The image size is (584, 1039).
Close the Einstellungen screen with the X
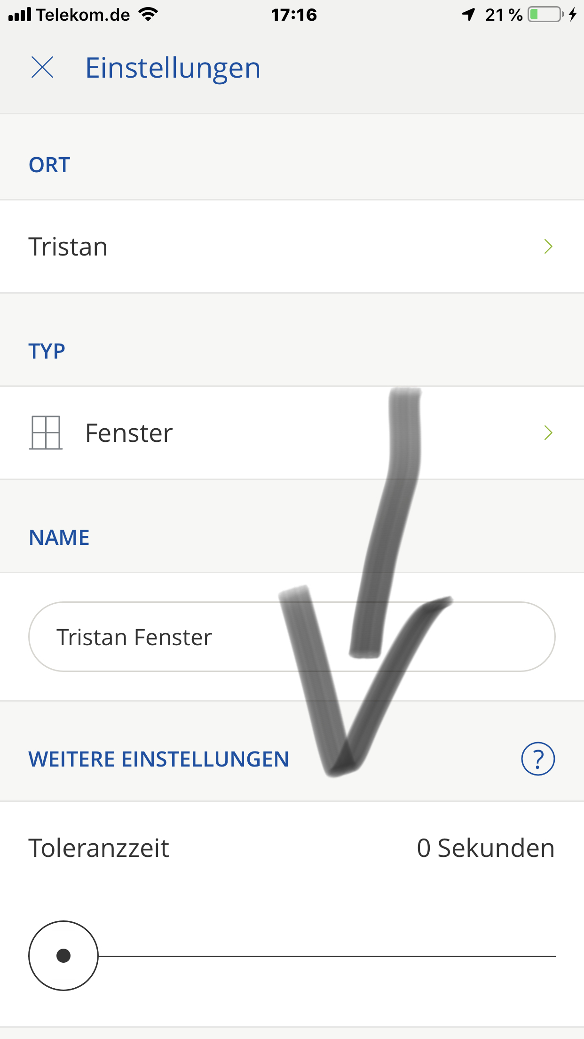click(42, 67)
